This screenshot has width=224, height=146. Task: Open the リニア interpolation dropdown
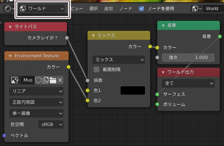[x=36, y=91]
